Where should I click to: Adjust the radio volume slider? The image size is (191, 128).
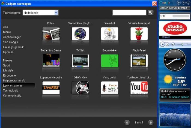(x=182, y=44)
